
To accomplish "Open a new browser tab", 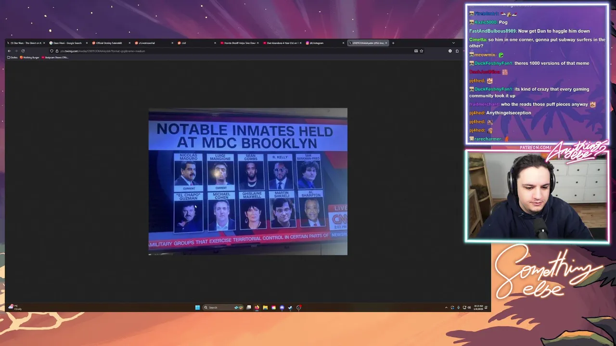I will point(393,43).
